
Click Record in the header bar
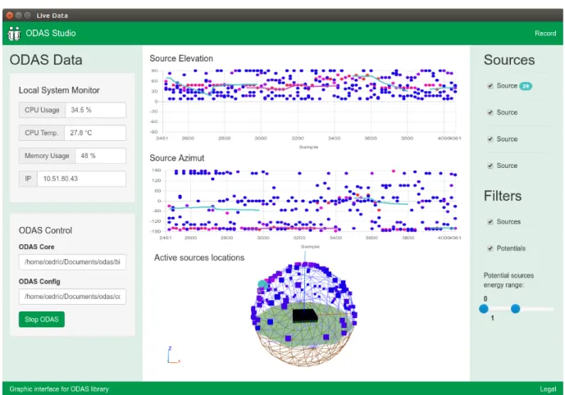coord(545,33)
